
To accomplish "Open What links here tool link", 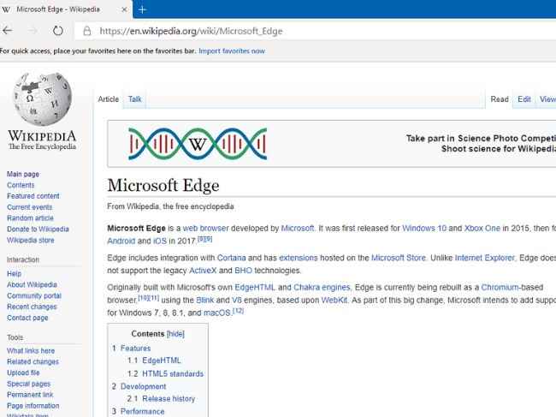I will [31, 350].
